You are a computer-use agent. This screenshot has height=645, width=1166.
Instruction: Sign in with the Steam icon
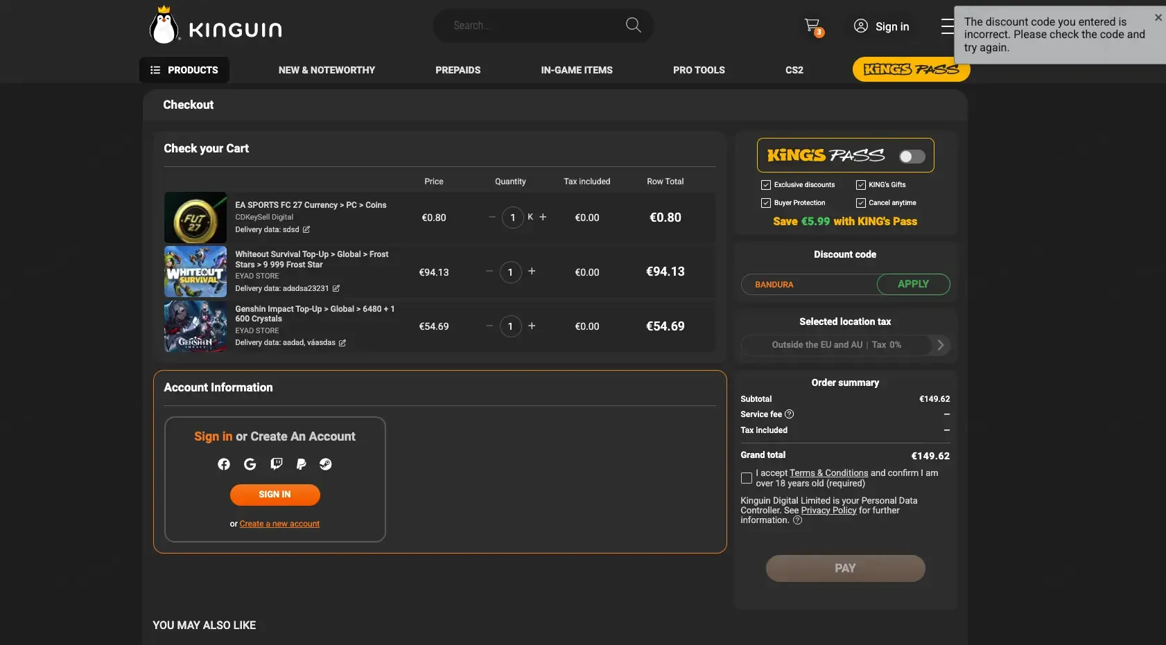click(326, 464)
